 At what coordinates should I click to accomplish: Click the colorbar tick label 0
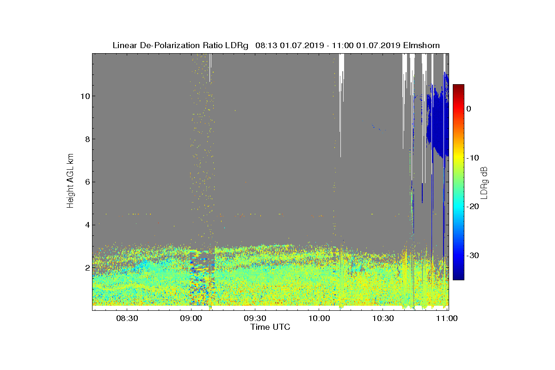pyautogui.click(x=469, y=109)
